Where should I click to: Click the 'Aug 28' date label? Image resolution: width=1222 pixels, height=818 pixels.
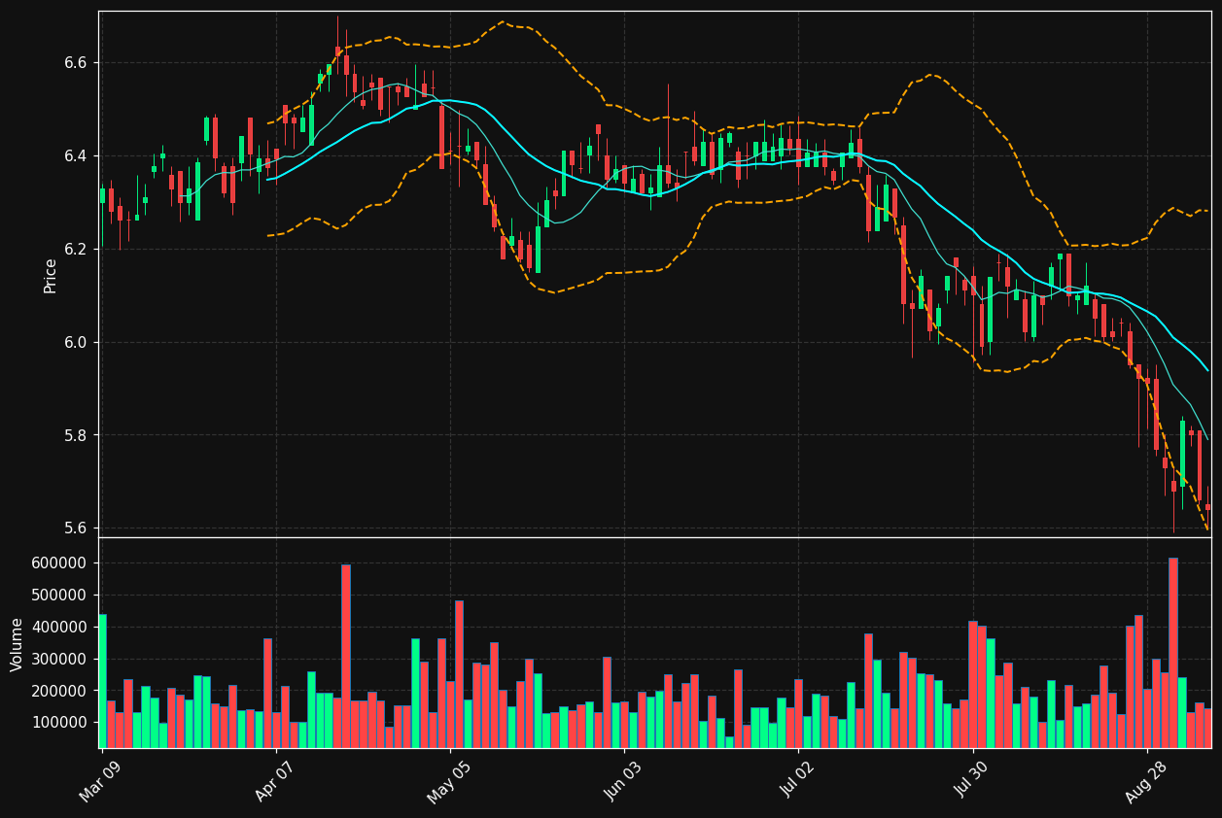point(1147,781)
